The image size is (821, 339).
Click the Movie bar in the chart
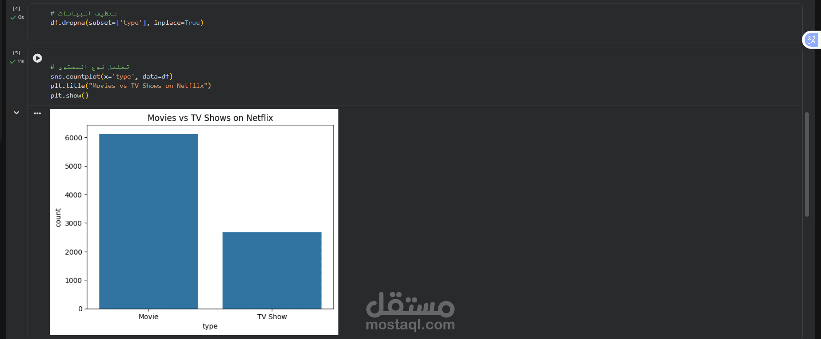149,221
